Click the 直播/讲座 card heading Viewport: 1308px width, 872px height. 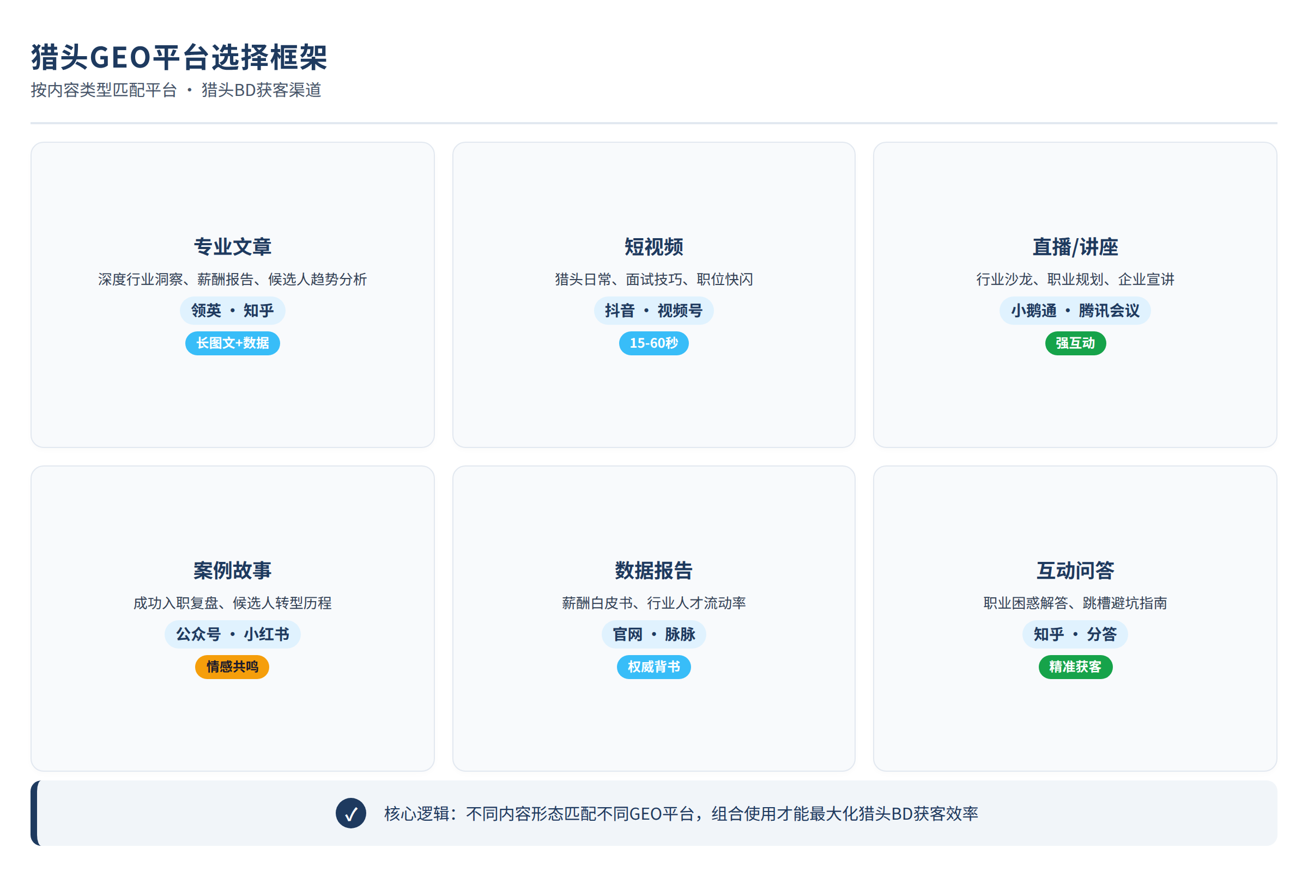[1075, 246]
